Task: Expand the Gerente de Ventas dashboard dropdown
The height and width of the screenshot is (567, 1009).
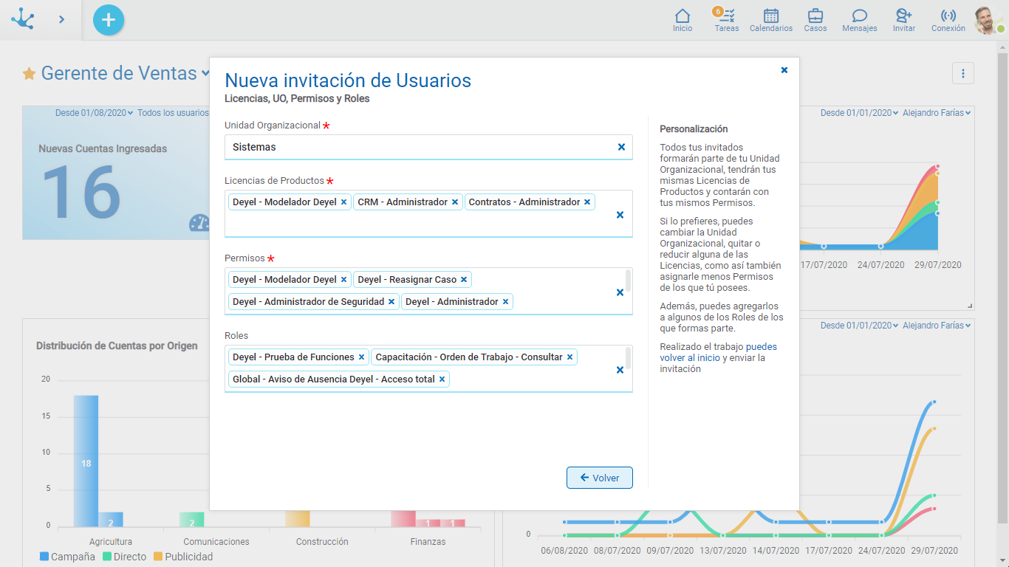Action: tap(205, 73)
